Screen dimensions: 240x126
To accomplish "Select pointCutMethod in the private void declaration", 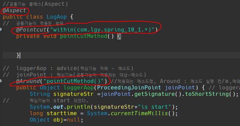I will 84,36.
